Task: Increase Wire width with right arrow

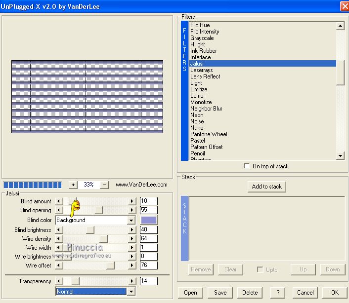Action: click(132, 247)
